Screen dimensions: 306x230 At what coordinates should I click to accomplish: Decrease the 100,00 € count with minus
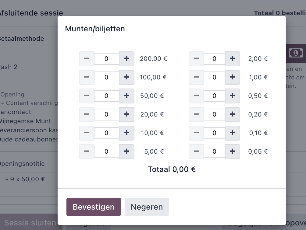coord(87,77)
